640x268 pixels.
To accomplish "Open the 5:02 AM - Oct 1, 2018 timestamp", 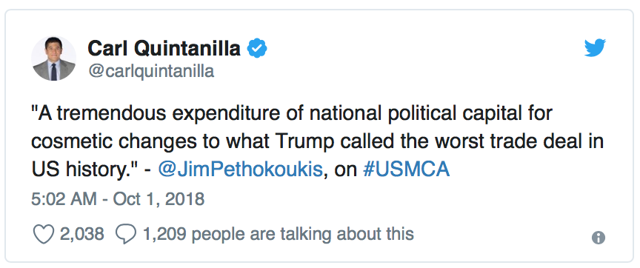I will click(118, 199).
